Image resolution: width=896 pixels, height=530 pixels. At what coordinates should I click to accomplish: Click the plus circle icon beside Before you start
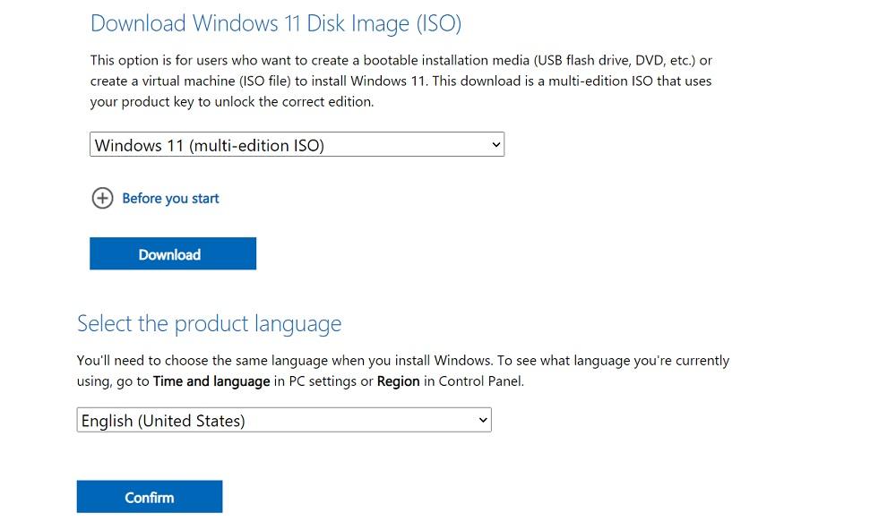point(103,199)
